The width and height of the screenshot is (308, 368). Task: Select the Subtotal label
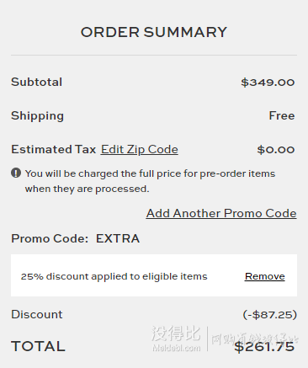tap(37, 82)
